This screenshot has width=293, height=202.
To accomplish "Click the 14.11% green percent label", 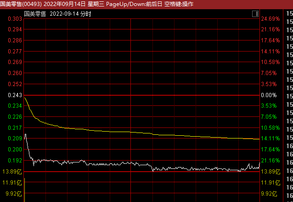I will (270, 139).
